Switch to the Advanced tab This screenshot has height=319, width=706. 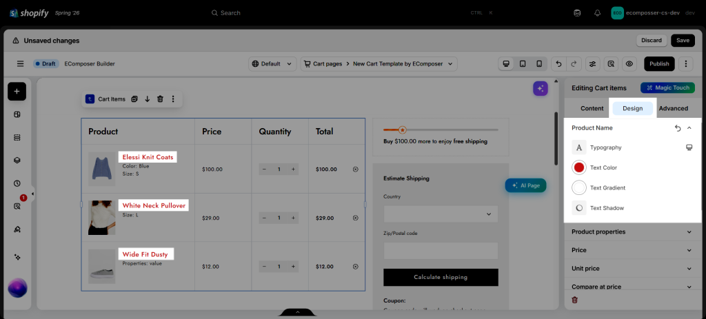(x=673, y=108)
